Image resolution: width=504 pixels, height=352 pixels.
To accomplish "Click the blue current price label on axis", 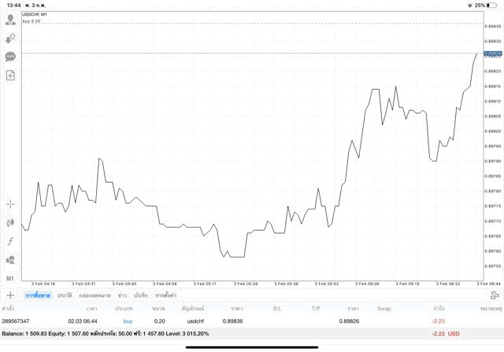I will (x=493, y=54).
